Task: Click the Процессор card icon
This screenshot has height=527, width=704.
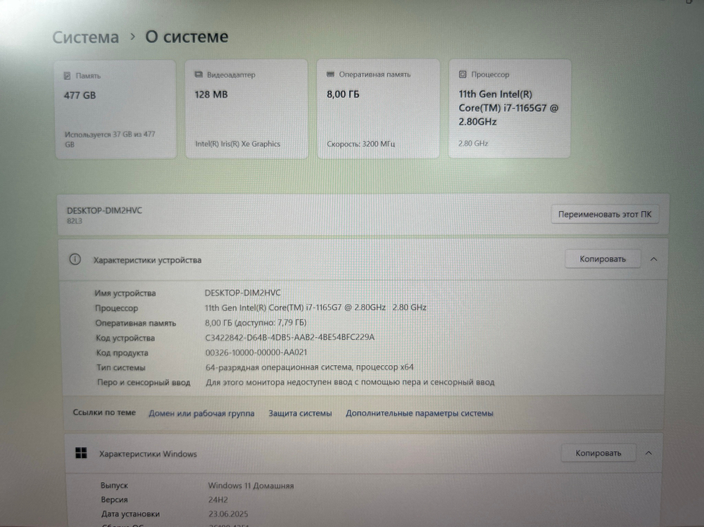Action: [x=462, y=74]
